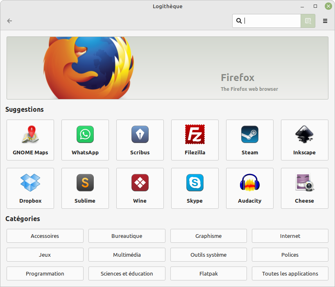Focus the search text field
Screen dimensions: 335x287
[267, 21]
